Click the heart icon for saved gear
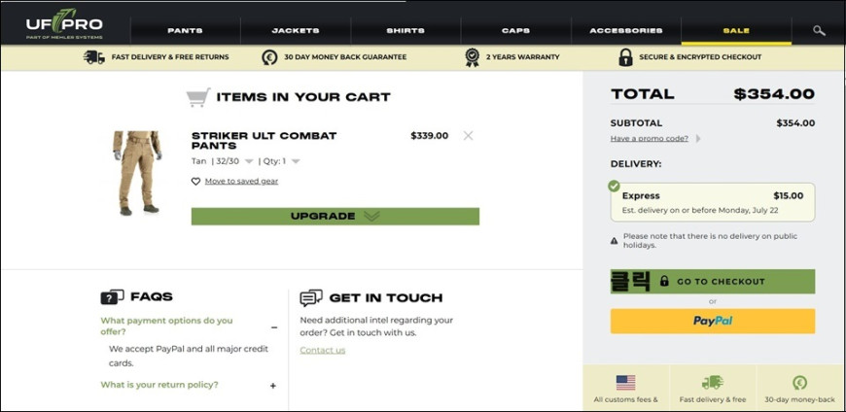This screenshot has width=846, height=412. (195, 182)
